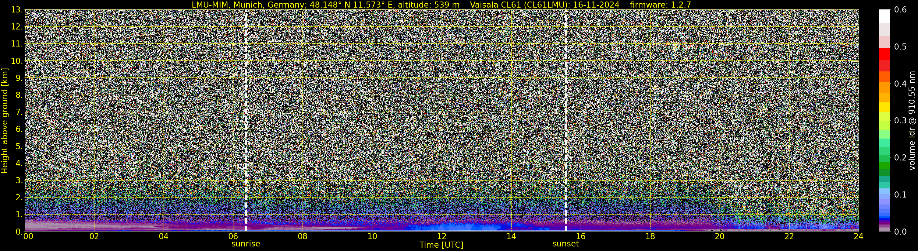Image resolution: width=918 pixels, height=251 pixels.
Task: Click the '5.' height axis tick label
Action: tap(19, 146)
